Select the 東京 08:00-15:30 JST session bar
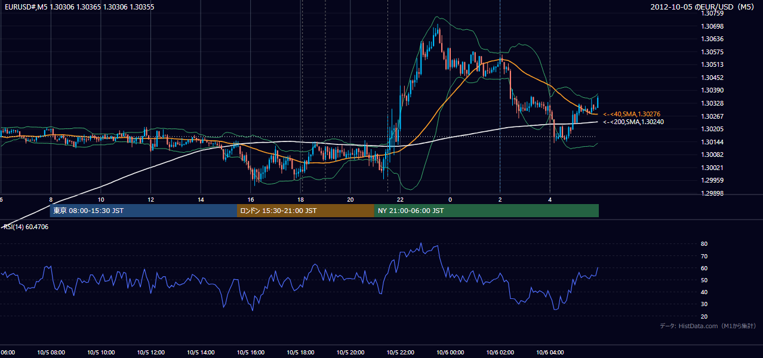The image size is (763, 358). click(x=143, y=211)
